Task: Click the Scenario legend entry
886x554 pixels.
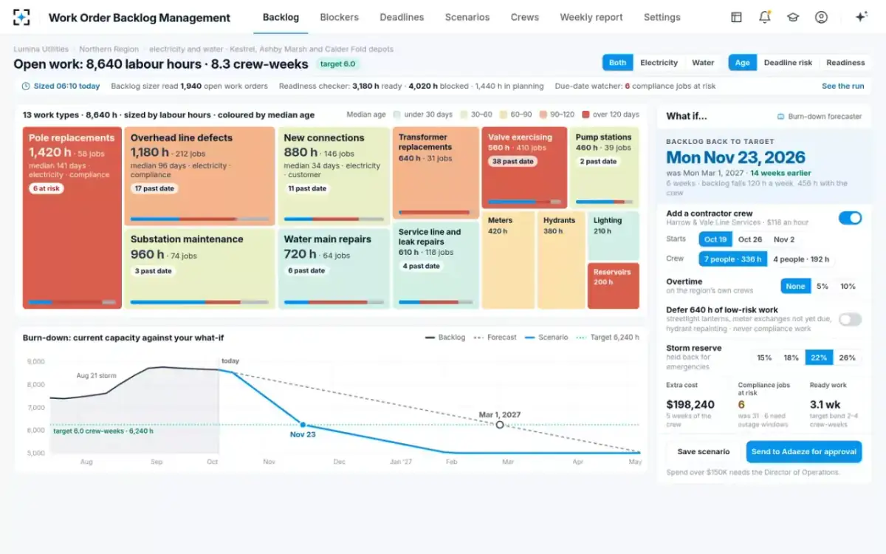Action: pos(546,338)
